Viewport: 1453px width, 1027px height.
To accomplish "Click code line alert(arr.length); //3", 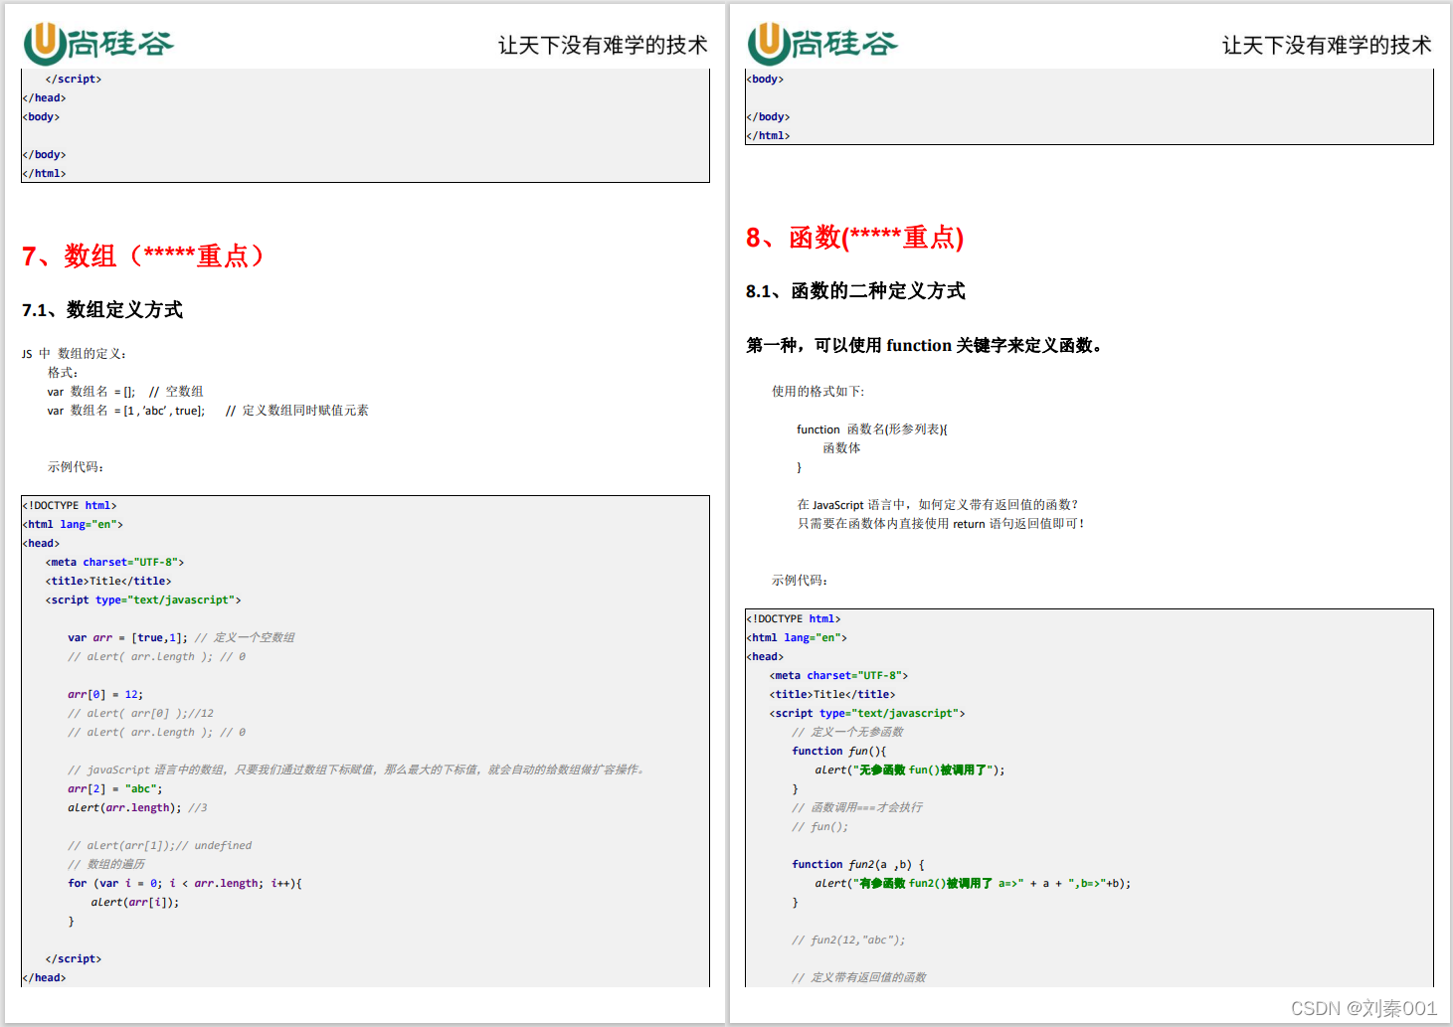I will click(137, 808).
